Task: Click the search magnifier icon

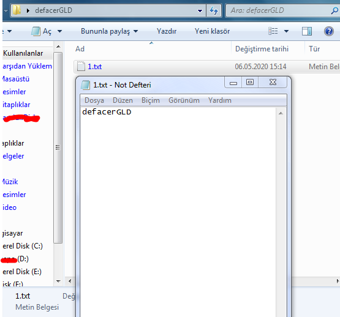Action: pos(334,10)
